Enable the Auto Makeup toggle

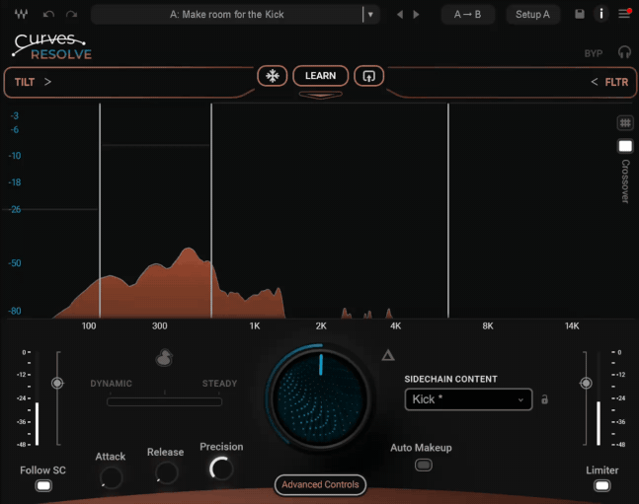pyautogui.click(x=423, y=465)
